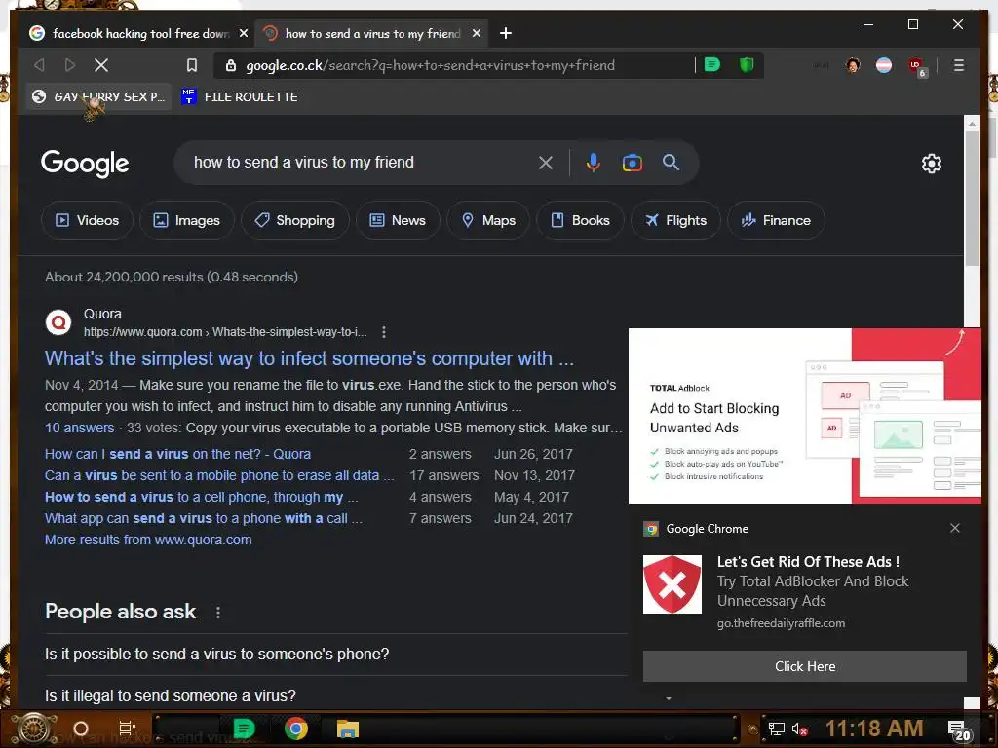Close the how to send a virus tab
998x748 pixels.
(476, 33)
